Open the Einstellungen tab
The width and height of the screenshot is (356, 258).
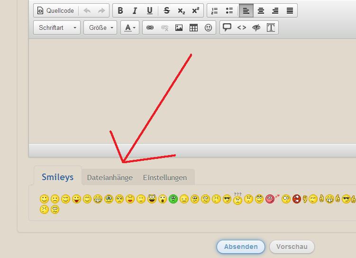(165, 178)
